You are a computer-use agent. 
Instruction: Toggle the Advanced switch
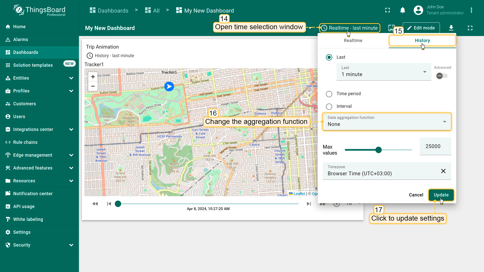pos(442,76)
